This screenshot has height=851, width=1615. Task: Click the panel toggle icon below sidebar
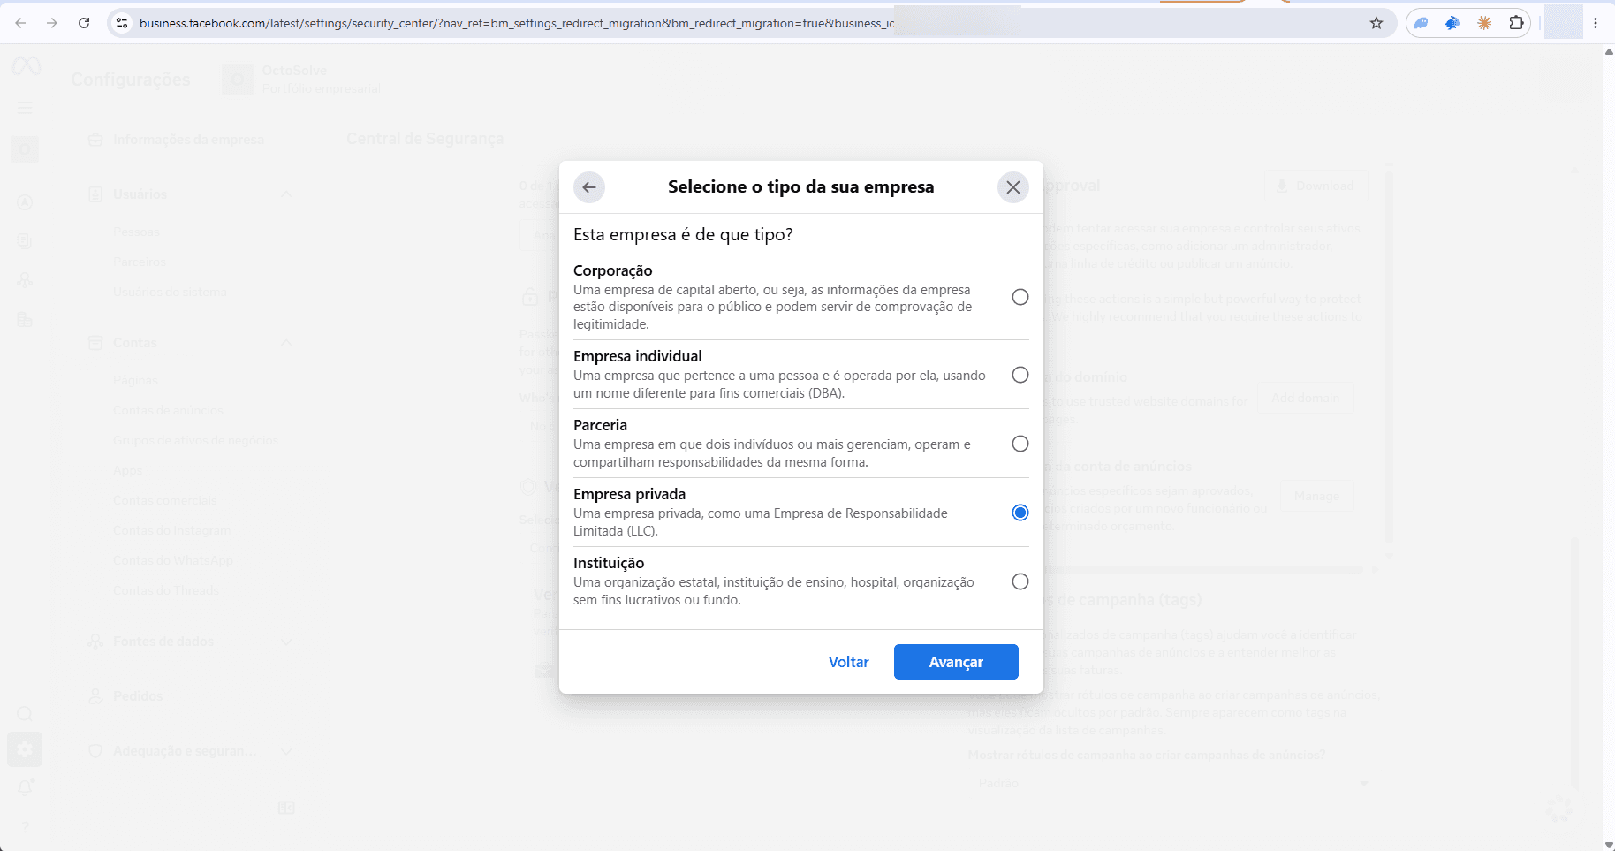[286, 808]
